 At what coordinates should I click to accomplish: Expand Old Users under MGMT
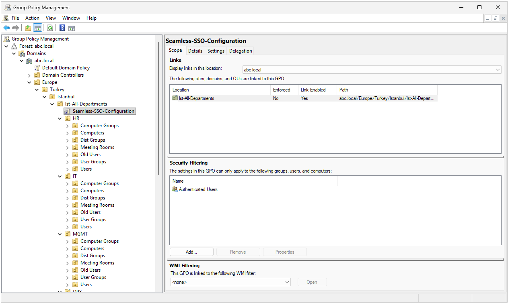coord(68,270)
